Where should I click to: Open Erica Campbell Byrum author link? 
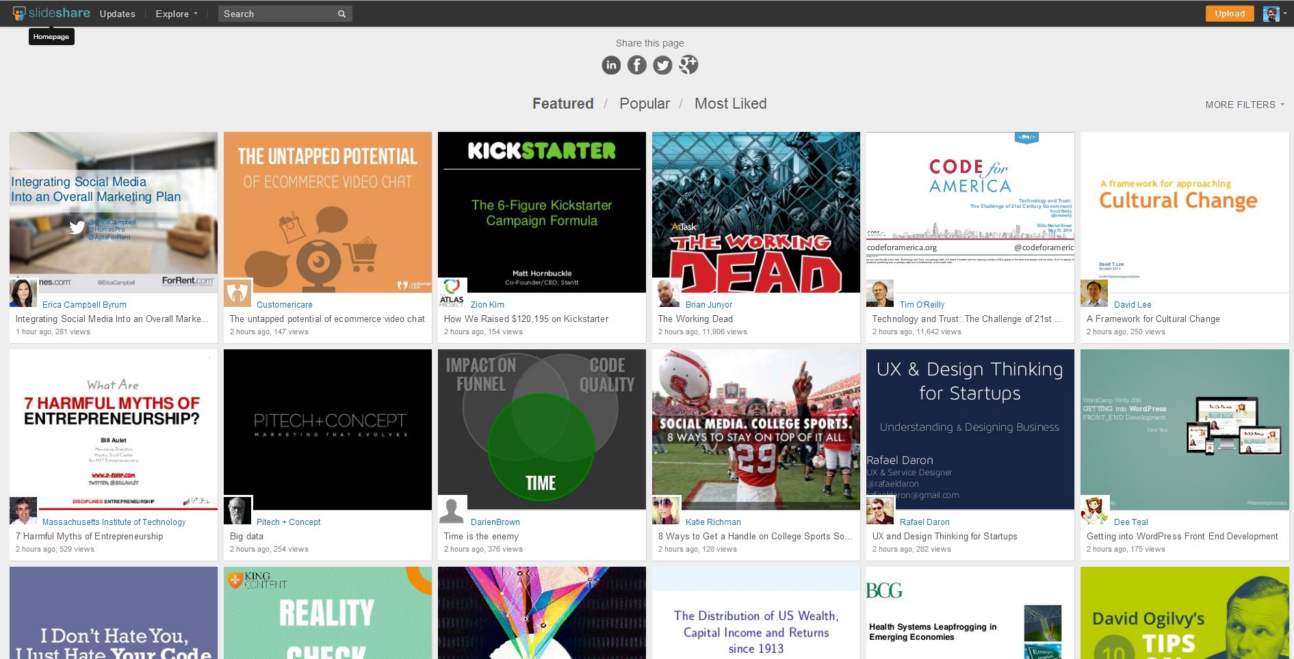pos(84,305)
